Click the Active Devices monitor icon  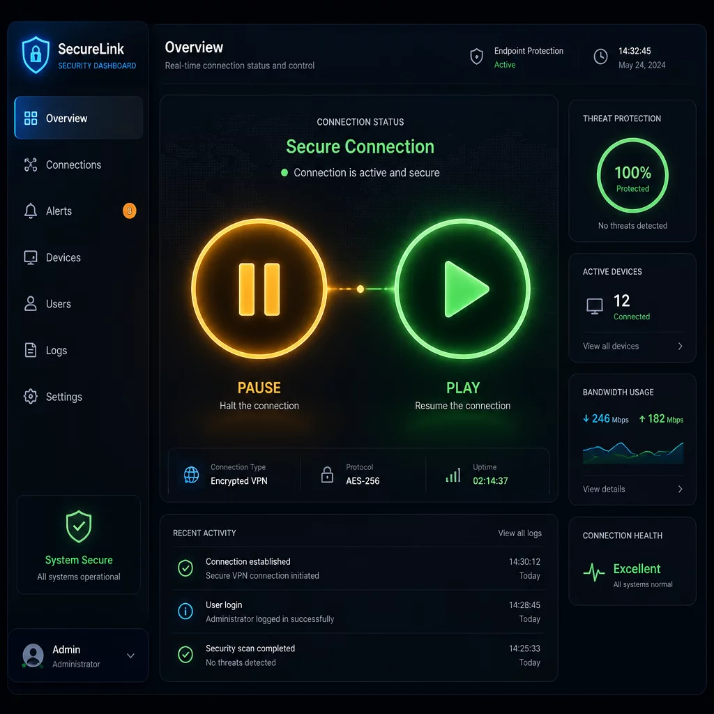[594, 306]
